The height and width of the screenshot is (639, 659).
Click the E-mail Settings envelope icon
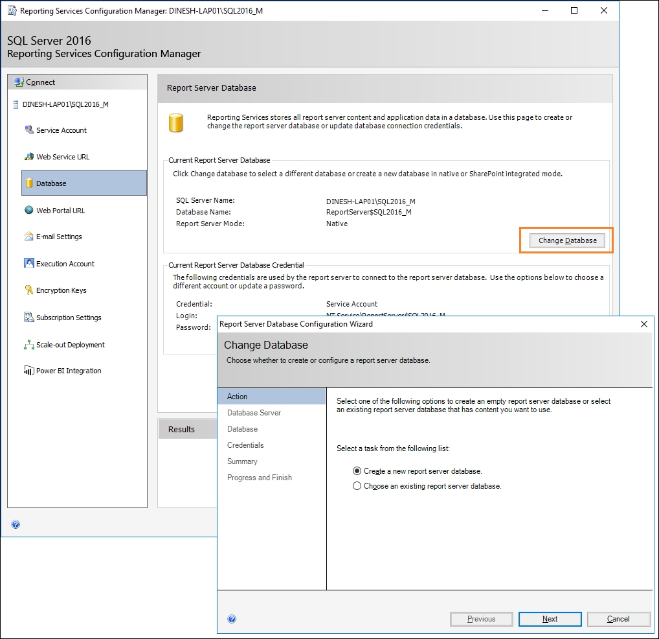(28, 237)
